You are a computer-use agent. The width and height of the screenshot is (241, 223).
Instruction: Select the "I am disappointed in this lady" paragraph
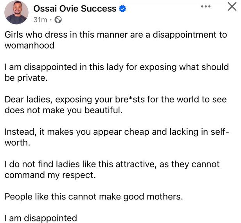coord(116,72)
